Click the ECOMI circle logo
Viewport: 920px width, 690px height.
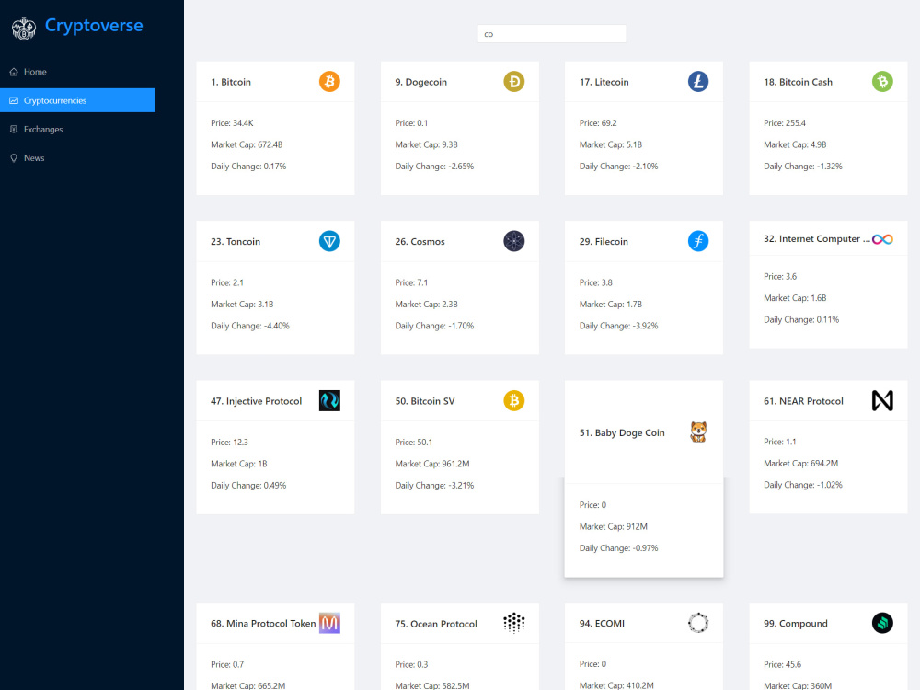tap(698, 623)
